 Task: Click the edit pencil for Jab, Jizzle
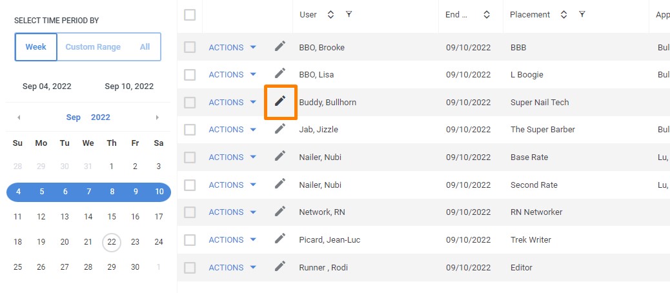pos(280,128)
